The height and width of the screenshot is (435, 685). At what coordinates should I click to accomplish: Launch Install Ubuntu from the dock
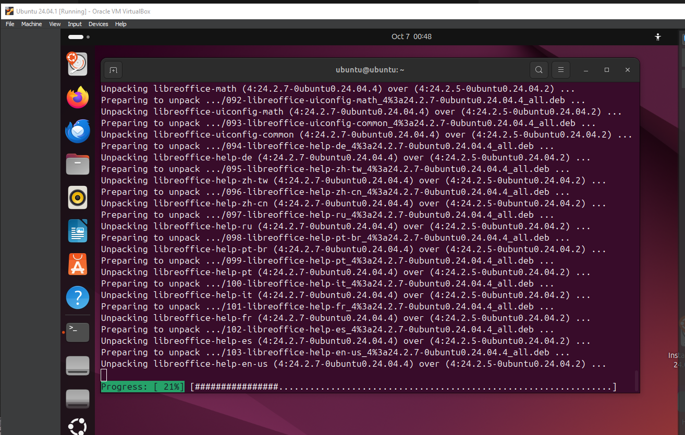click(78, 64)
